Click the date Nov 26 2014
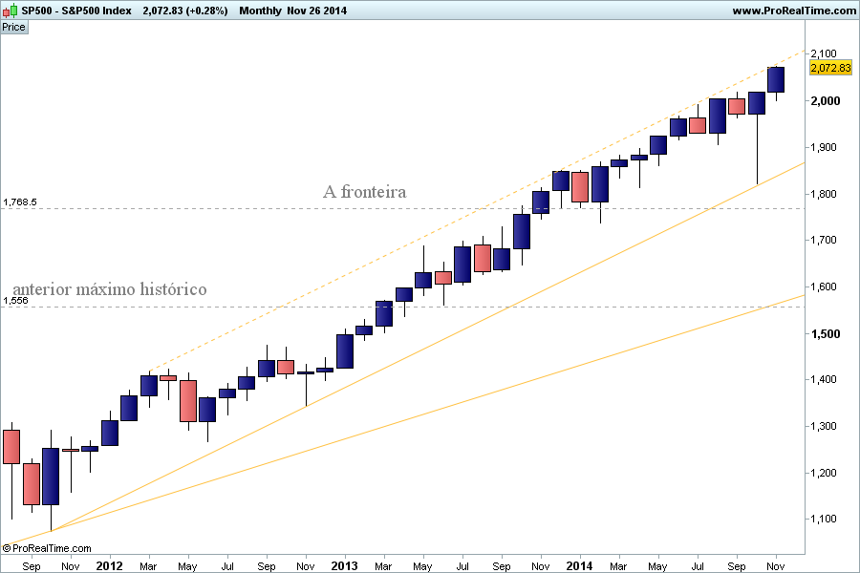The height and width of the screenshot is (573, 860). coord(316,11)
